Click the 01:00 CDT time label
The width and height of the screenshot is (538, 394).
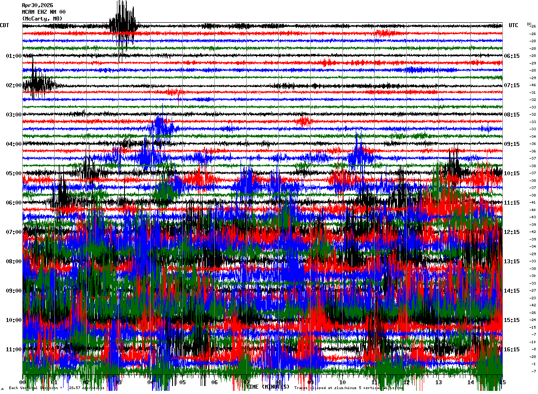click(14, 56)
